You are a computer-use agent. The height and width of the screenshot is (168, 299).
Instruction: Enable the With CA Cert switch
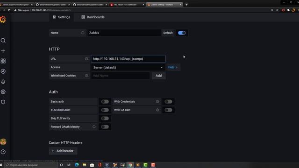click(168, 110)
